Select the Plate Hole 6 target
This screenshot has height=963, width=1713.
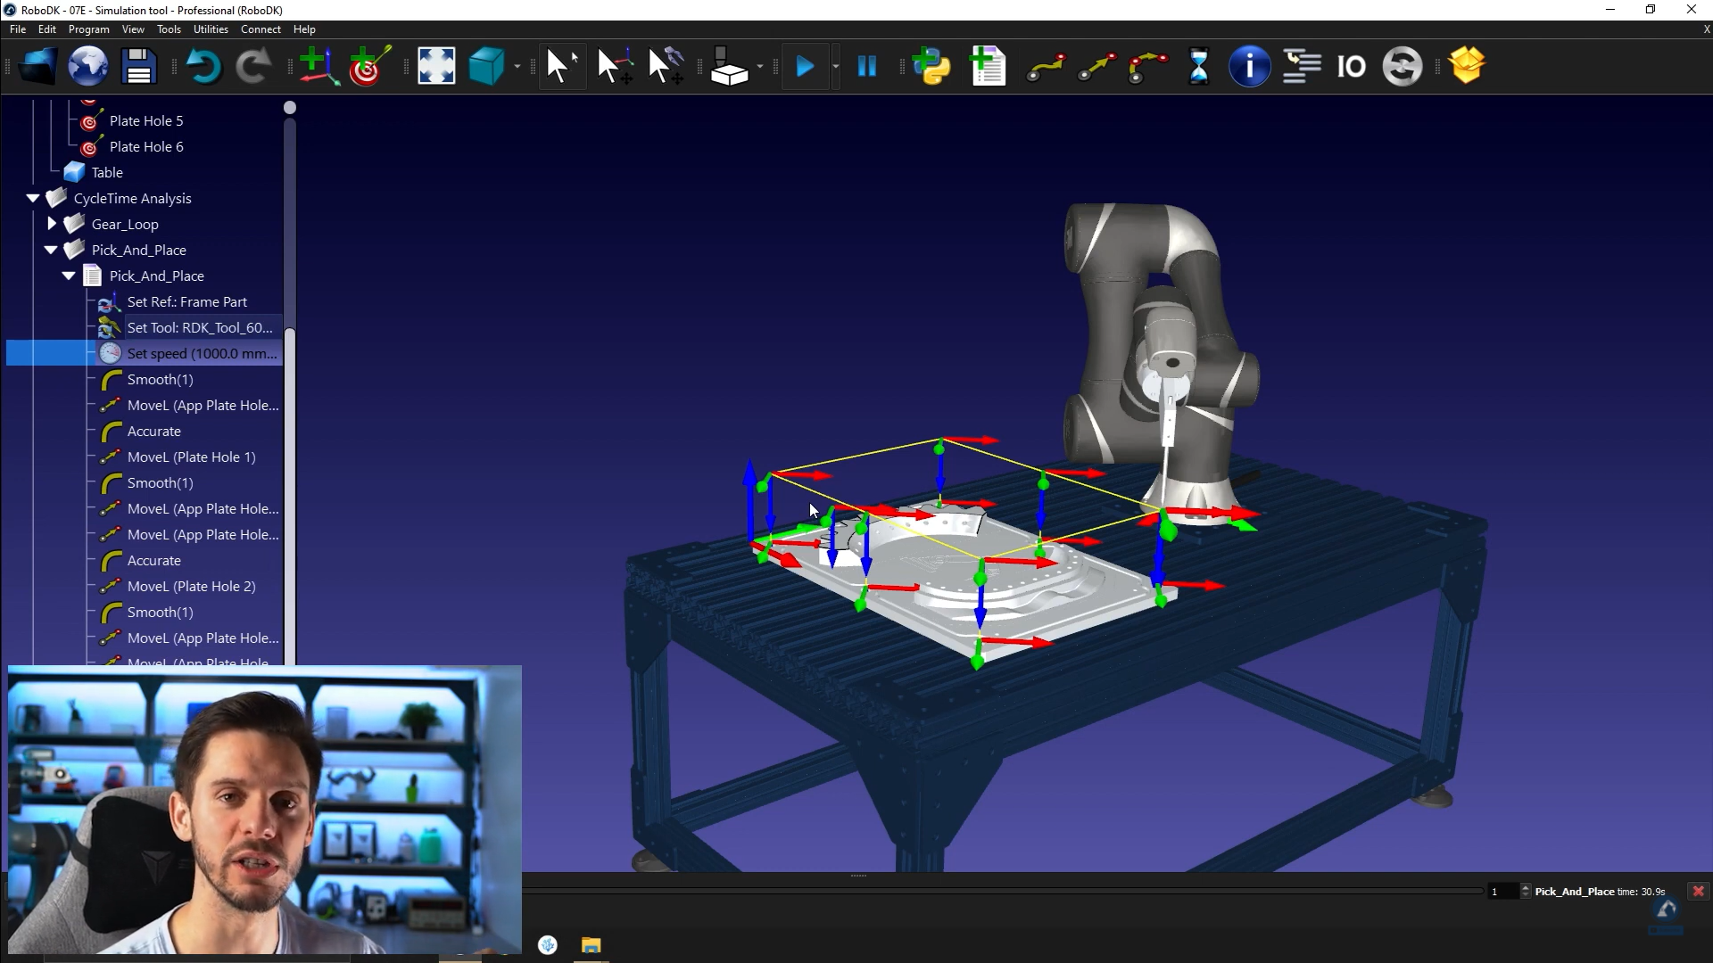pyautogui.click(x=145, y=146)
